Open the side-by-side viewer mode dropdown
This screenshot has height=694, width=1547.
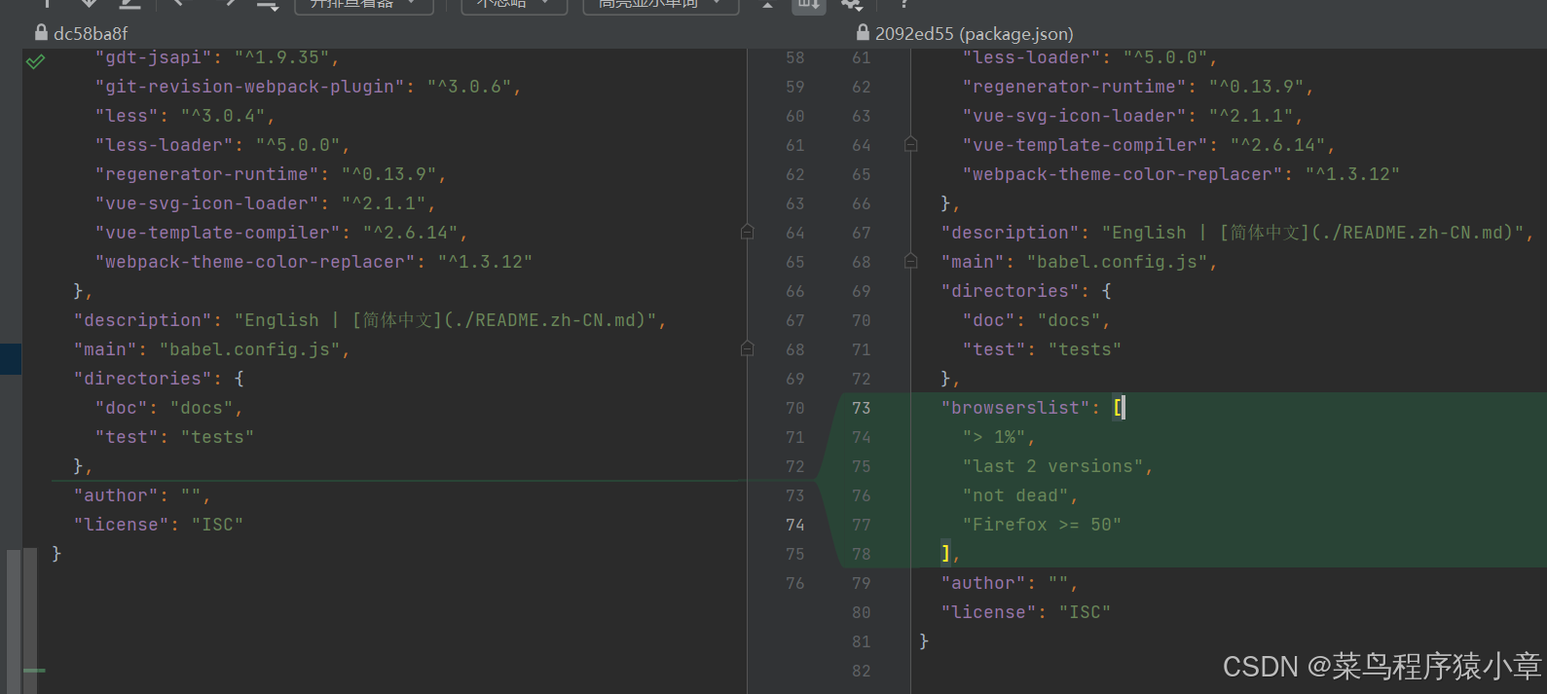(363, 5)
